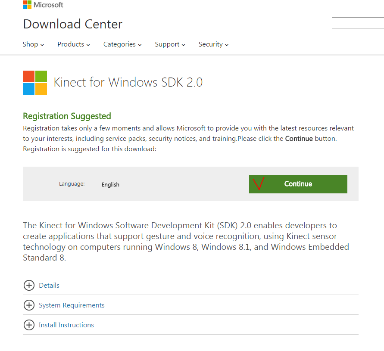Click the English language value

110,185
